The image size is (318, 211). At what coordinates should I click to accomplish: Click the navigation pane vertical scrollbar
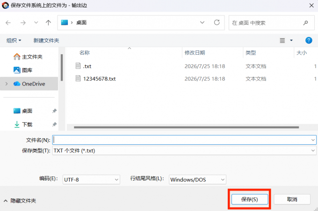click(62, 68)
